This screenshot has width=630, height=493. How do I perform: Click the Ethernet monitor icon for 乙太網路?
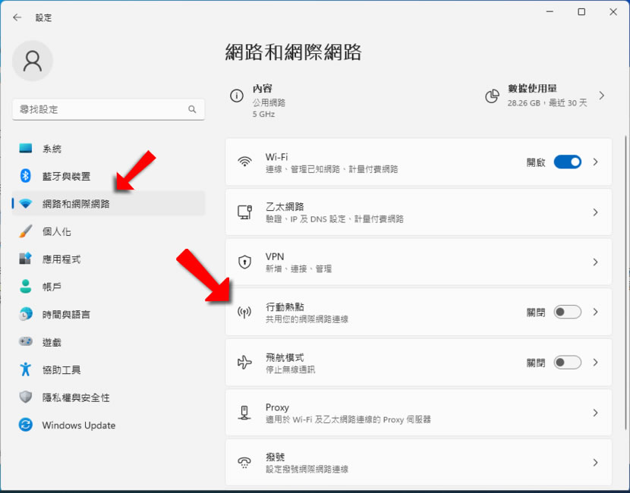click(x=244, y=212)
